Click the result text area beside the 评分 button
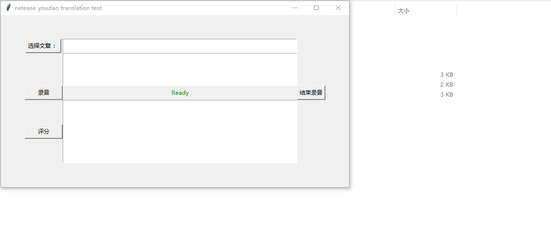The image size is (551, 252). click(180, 132)
